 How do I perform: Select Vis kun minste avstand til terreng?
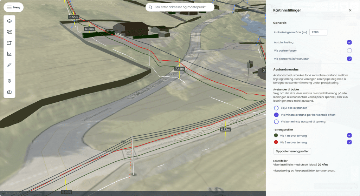[276, 122]
